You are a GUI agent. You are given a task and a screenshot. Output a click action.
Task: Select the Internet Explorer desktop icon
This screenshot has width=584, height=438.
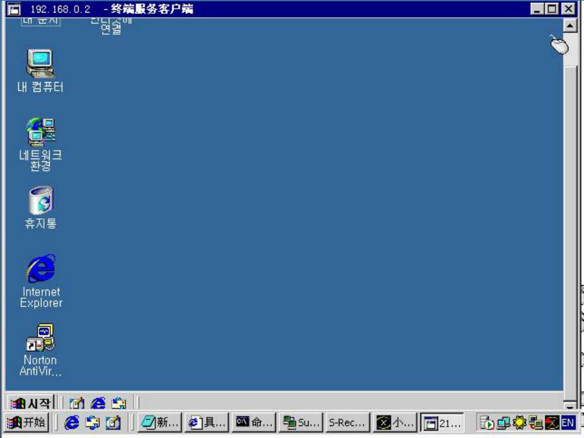[x=41, y=281]
